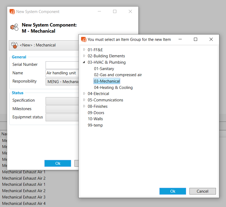Choose the 04-Heating & Cooling group
226x207 pixels.
[x=113, y=88]
